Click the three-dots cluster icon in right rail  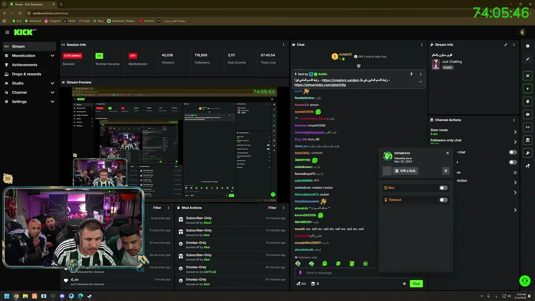coord(527,166)
